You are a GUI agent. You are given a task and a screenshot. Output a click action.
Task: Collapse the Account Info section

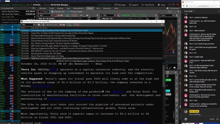click(2, 8)
